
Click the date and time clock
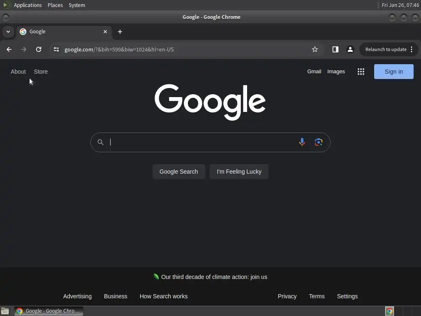400,5
